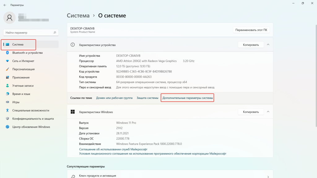This screenshot has height=178, width=317.
Task: Click the OS build value 22000.778
Action: (x=123, y=139)
